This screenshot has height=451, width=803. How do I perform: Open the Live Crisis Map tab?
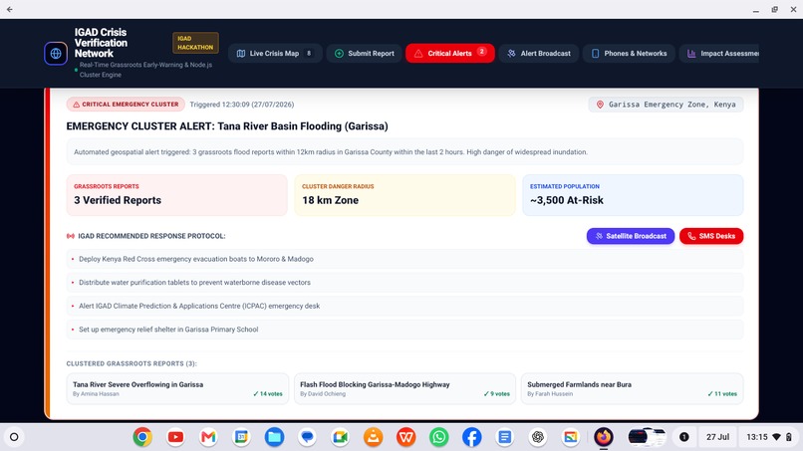(275, 53)
